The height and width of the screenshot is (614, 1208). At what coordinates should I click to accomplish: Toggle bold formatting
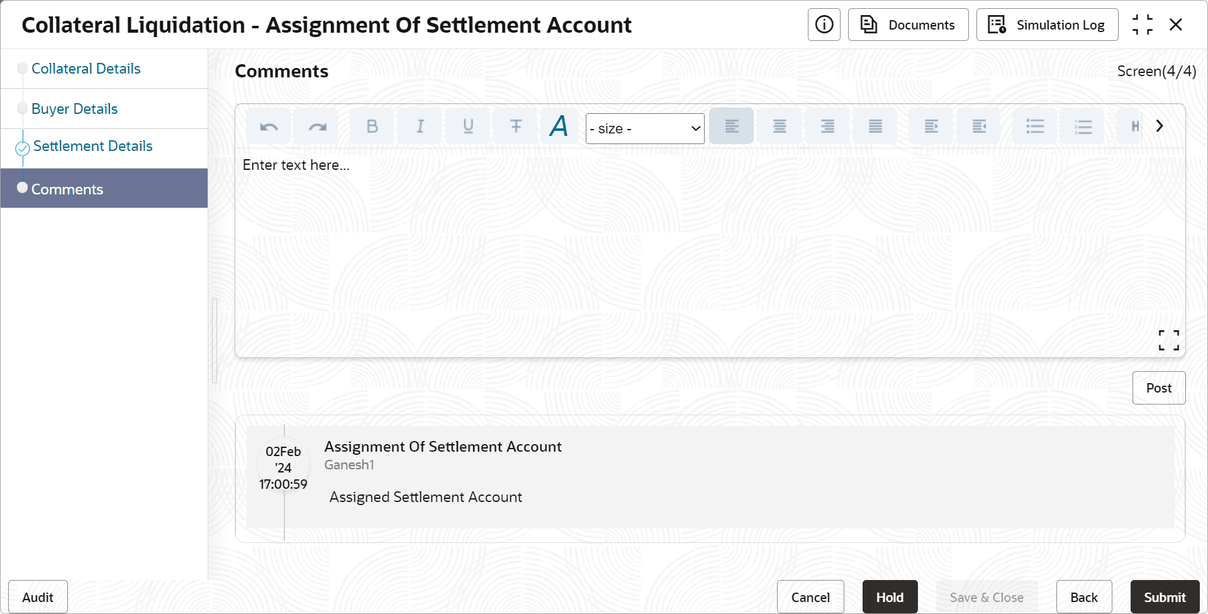click(372, 126)
